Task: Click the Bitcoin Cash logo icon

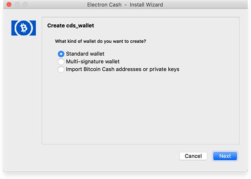Action: pos(24,28)
